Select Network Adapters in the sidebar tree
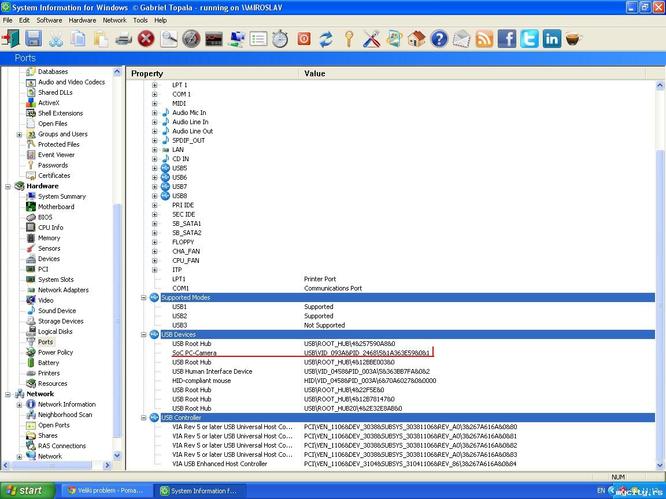 63,290
